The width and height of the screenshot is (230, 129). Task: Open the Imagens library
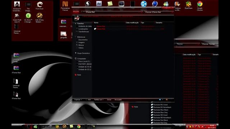point(82,42)
